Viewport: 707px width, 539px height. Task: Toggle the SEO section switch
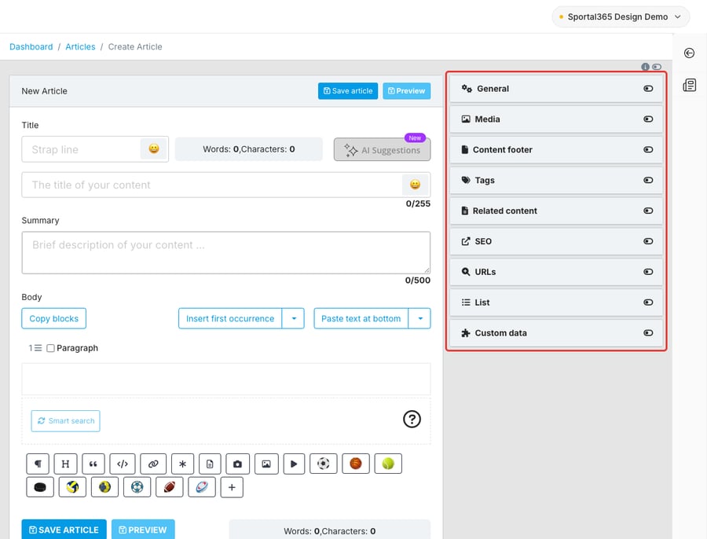pyautogui.click(x=648, y=241)
